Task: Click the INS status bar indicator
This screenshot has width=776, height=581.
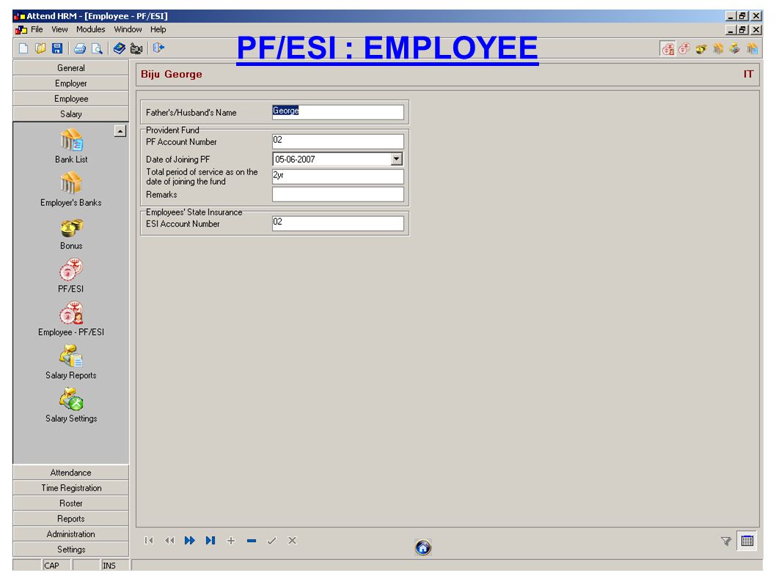Action: pyautogui.click(x=109, y=565)
